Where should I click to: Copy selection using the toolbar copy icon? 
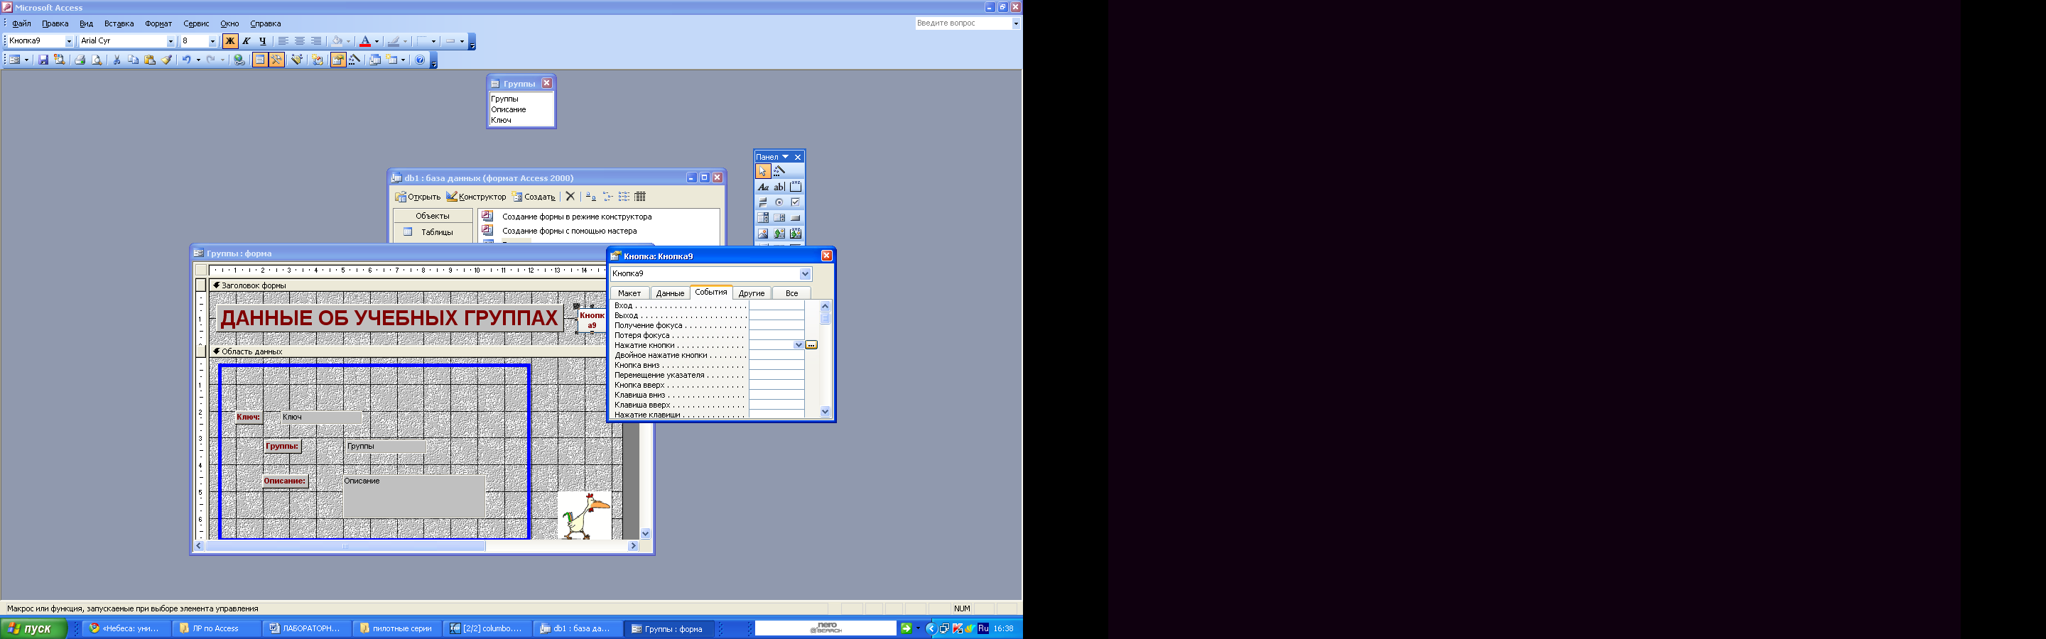coord(133,60)
